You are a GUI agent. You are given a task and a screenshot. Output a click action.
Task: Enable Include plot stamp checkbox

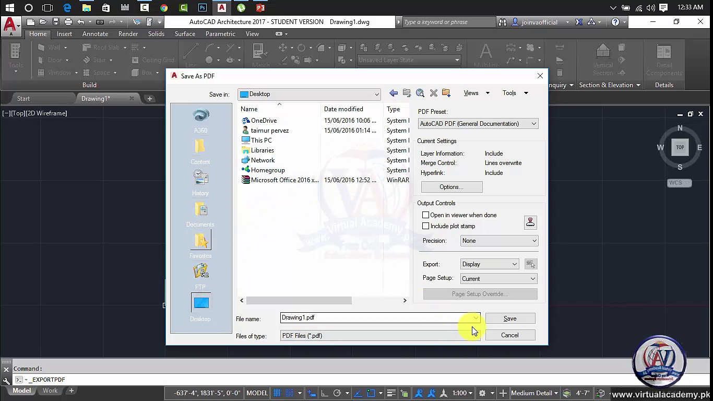pyautogui.click(x=425, y=226)
